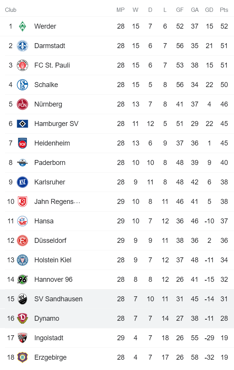Select the Darmstadt club badge
The height and width of the screenshot is (370, 234).
pyautogui.click(x=22, y=46)
